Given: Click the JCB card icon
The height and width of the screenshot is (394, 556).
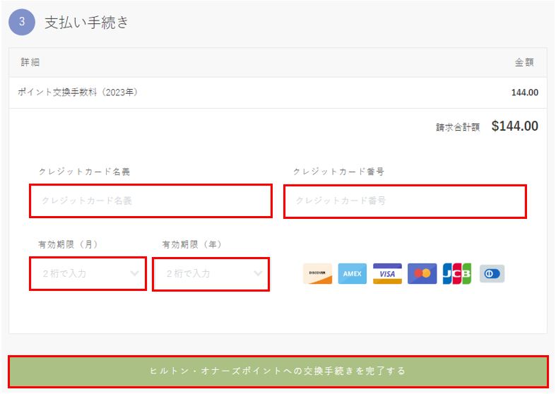Looking at the screenshot, I should pyautogui.click(x=457, y=273).
